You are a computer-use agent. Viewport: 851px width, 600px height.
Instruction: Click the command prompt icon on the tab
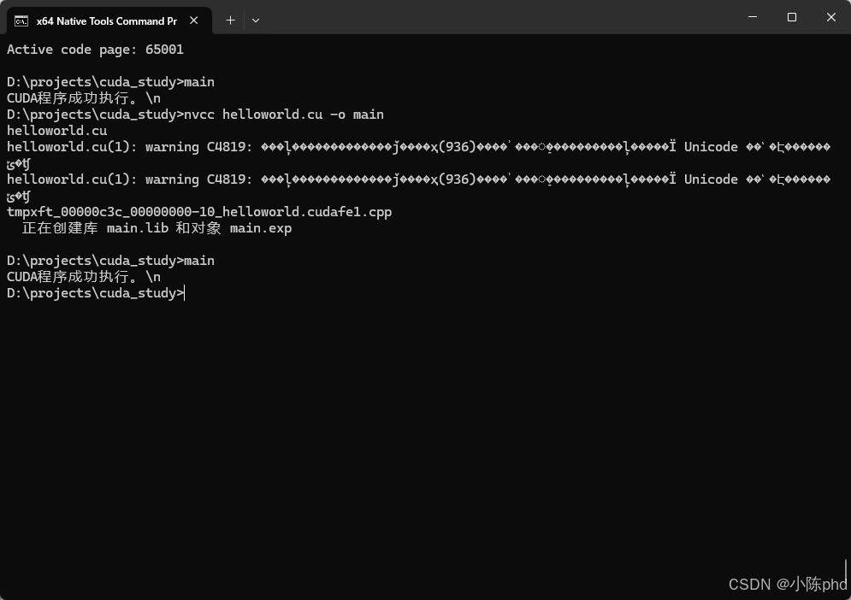point(21,21)
